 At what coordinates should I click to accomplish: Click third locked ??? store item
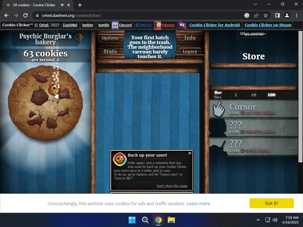point(254,147)
